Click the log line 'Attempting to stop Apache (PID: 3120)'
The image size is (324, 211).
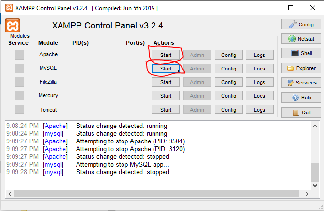pos(130,149)
